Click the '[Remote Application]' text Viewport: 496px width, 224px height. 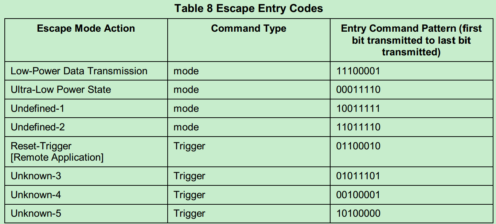pos(57,157)
